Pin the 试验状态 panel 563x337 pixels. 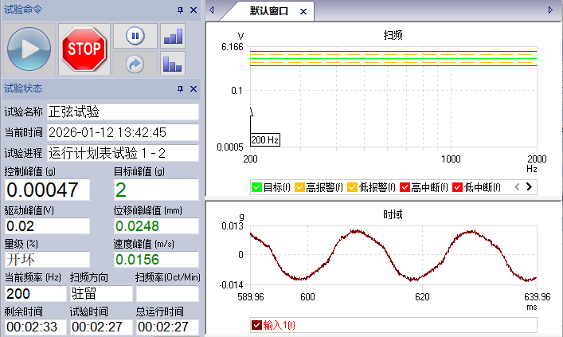tap(180, 88)
